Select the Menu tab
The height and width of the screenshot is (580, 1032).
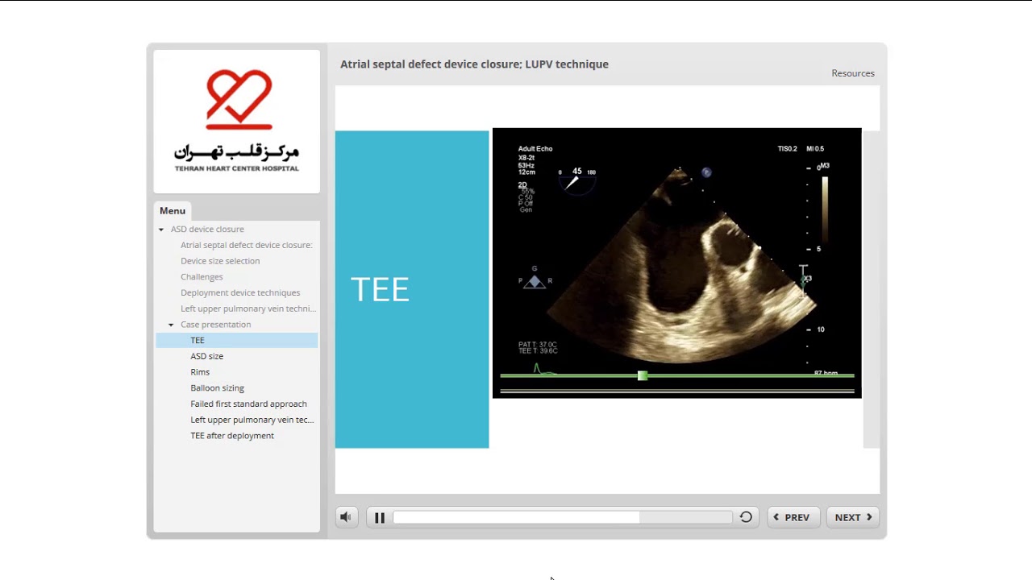click(x=173, y=211)
